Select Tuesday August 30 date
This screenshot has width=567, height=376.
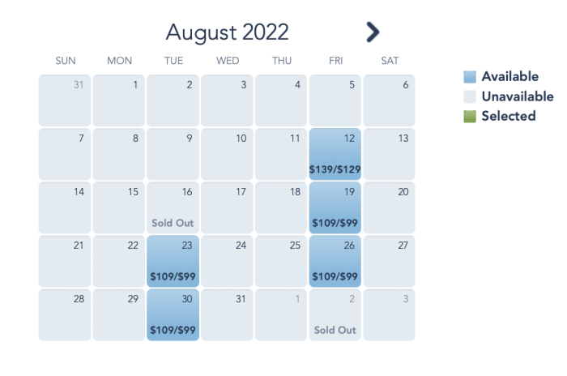[173, 315]
